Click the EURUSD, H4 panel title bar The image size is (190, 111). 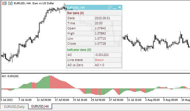click(87, 8)
